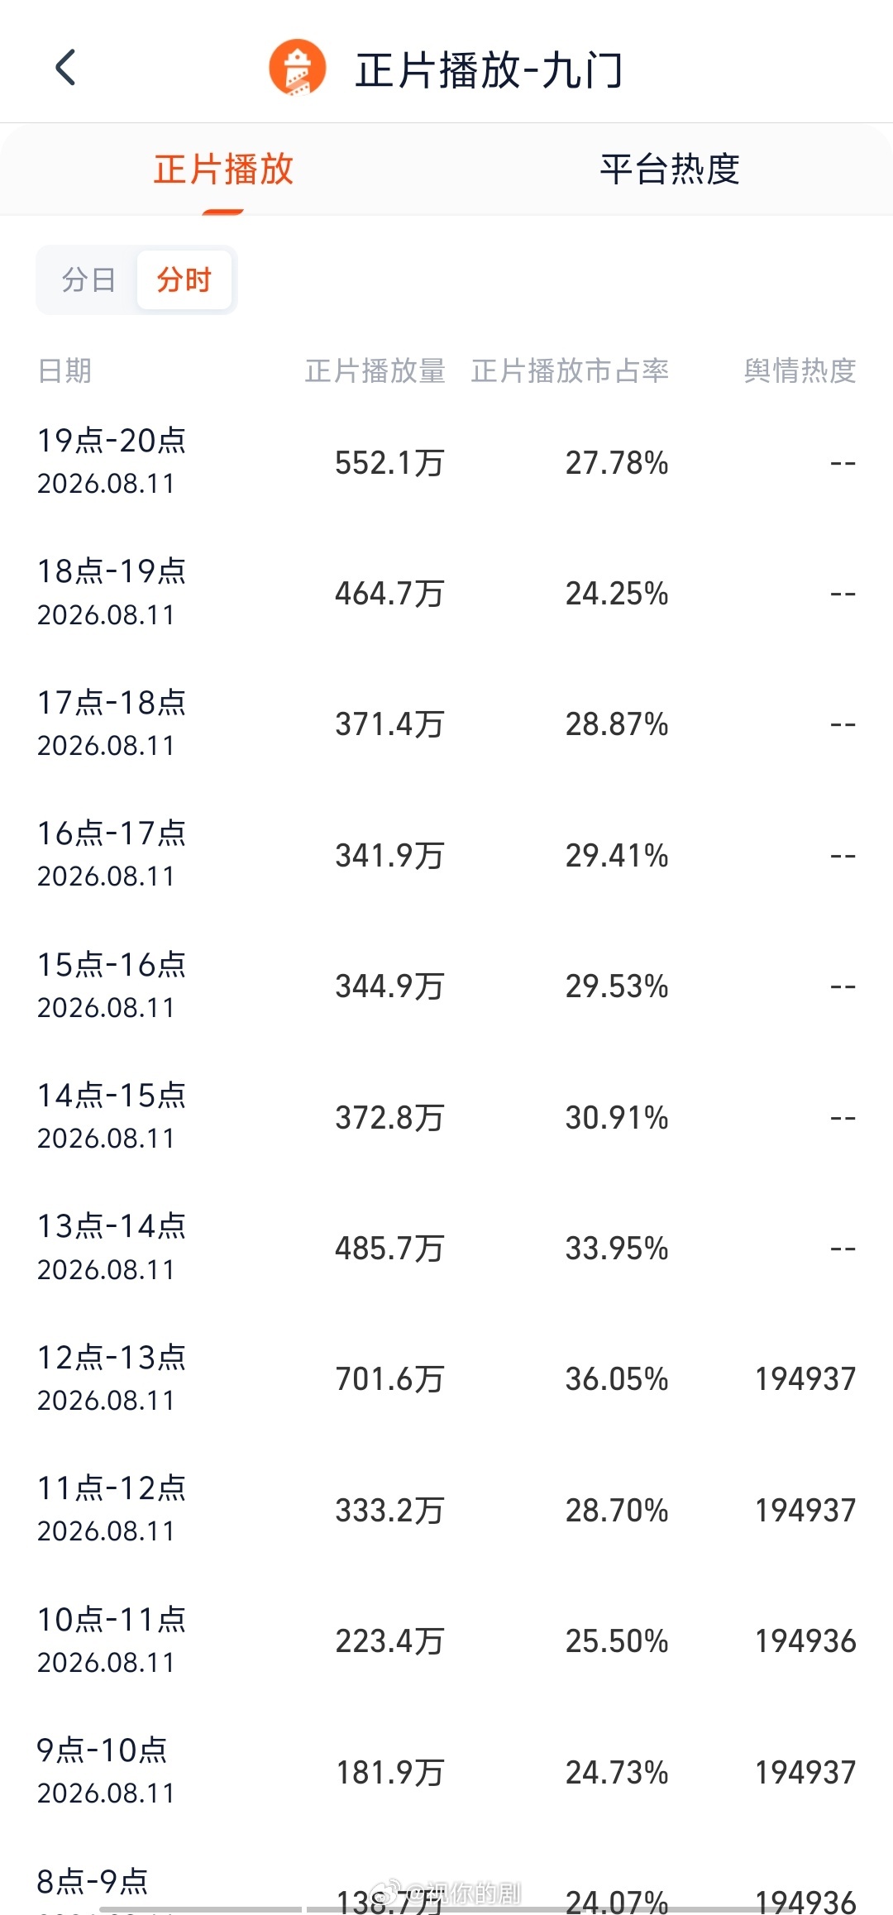Tap the 36.05% market share value
The width and height of the screenshot is (893, 1915).
tap(617, 1379)
